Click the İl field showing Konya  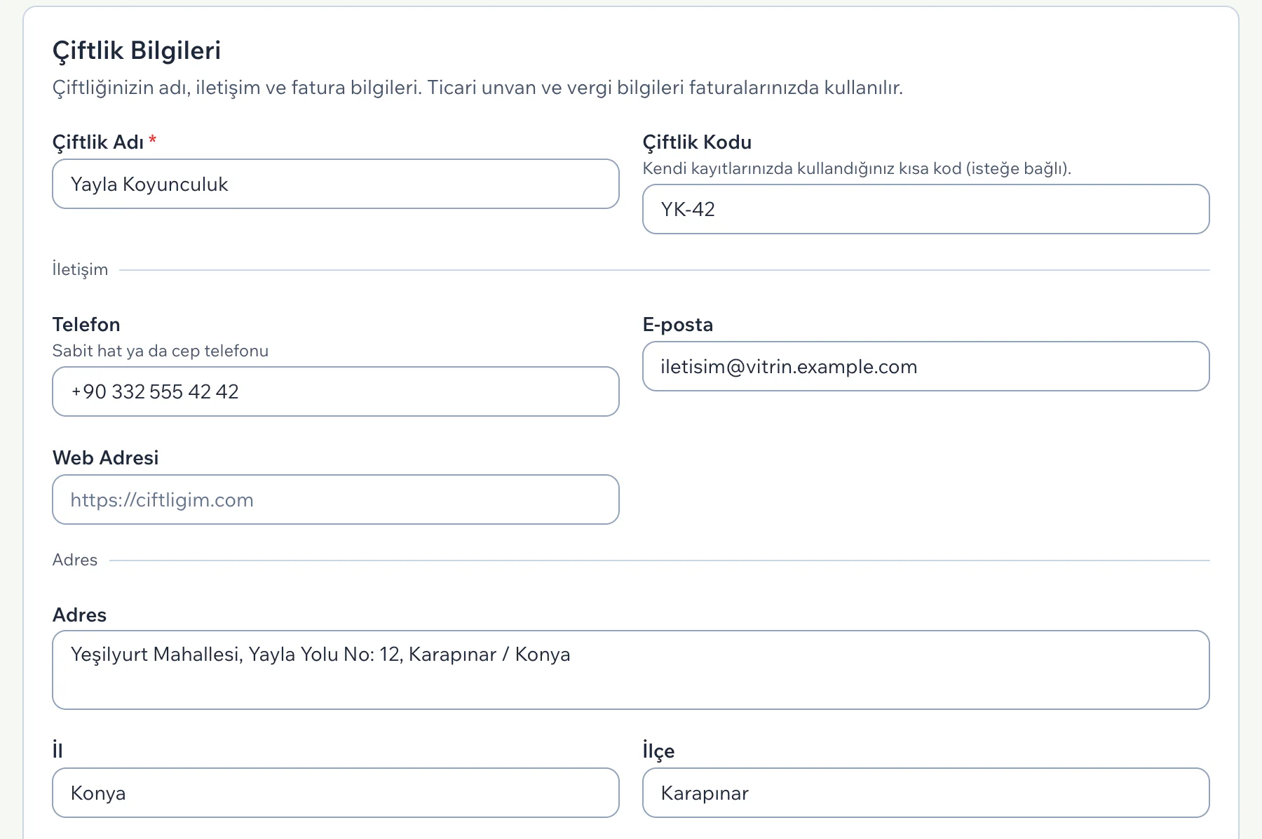click(336, 793)
